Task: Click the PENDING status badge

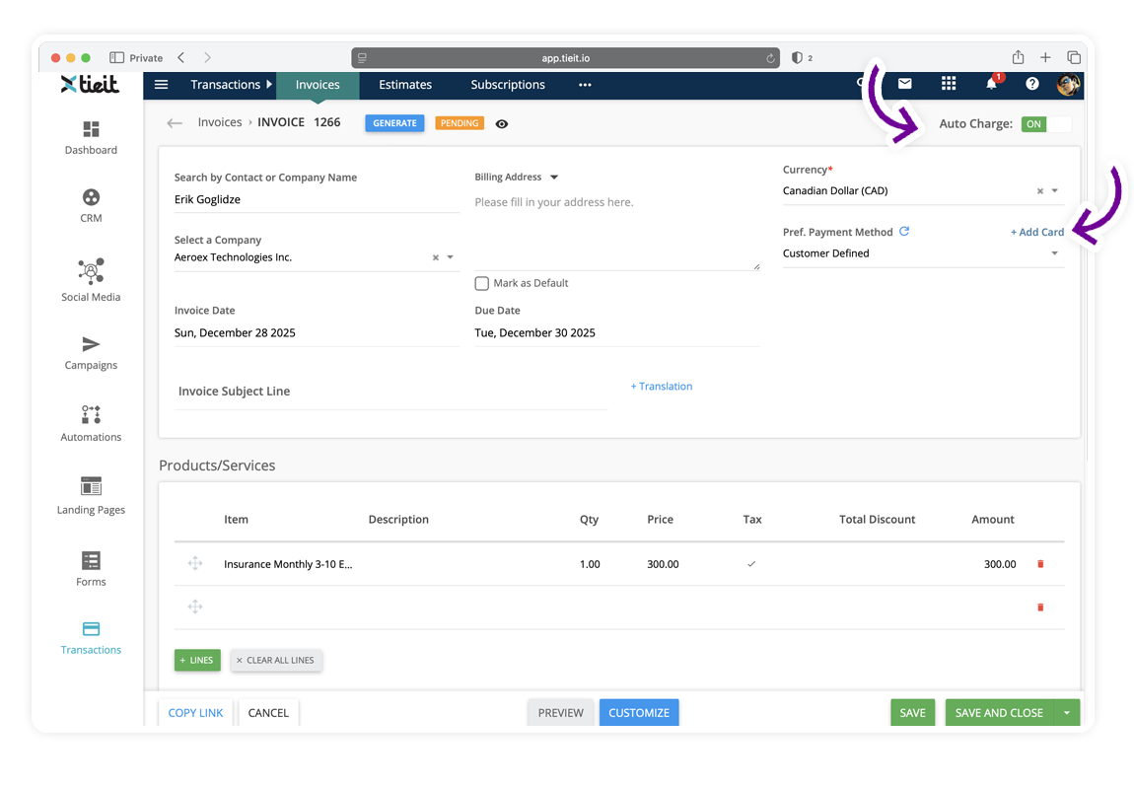Action: tap(460, 123)
